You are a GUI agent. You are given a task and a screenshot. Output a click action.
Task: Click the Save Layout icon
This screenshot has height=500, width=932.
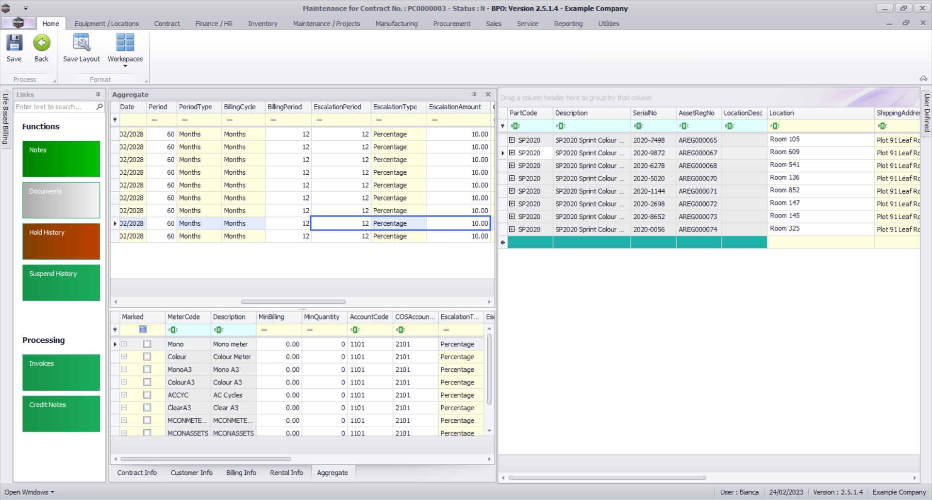(81, 43)
